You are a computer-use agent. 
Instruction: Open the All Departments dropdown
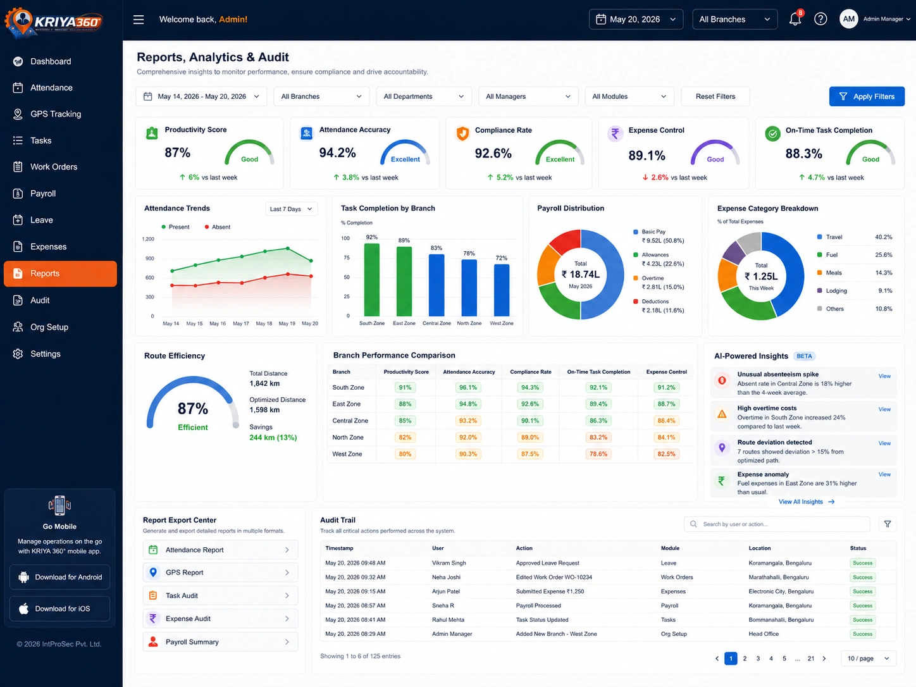(424, 96)
